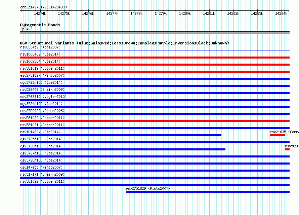Click the dgv147e55 (Pinto2007) label
The height and width of the screenshot is (215, 299).
tap(41, 167)
